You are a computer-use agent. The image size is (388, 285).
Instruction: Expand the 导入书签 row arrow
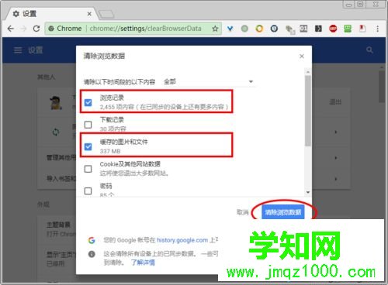(336, 179)
